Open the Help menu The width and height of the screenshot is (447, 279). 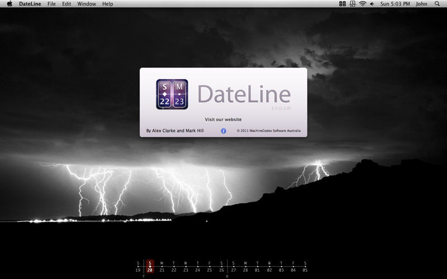tap(108, 4)
